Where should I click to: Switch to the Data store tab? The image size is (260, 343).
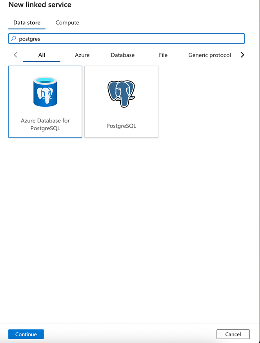pos(27,23)
